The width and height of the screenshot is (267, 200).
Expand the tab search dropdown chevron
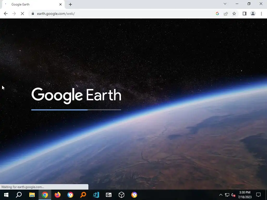[225, 4]
